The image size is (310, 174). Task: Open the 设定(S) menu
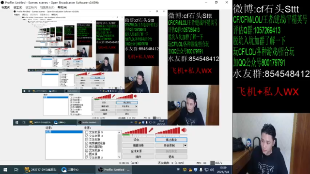pyautogui.click(x=18, y=7)
